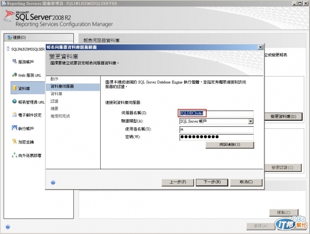Select the 資料庫 wizard step
This screenshot has height=234, width=310.
[x=56, y=94]
